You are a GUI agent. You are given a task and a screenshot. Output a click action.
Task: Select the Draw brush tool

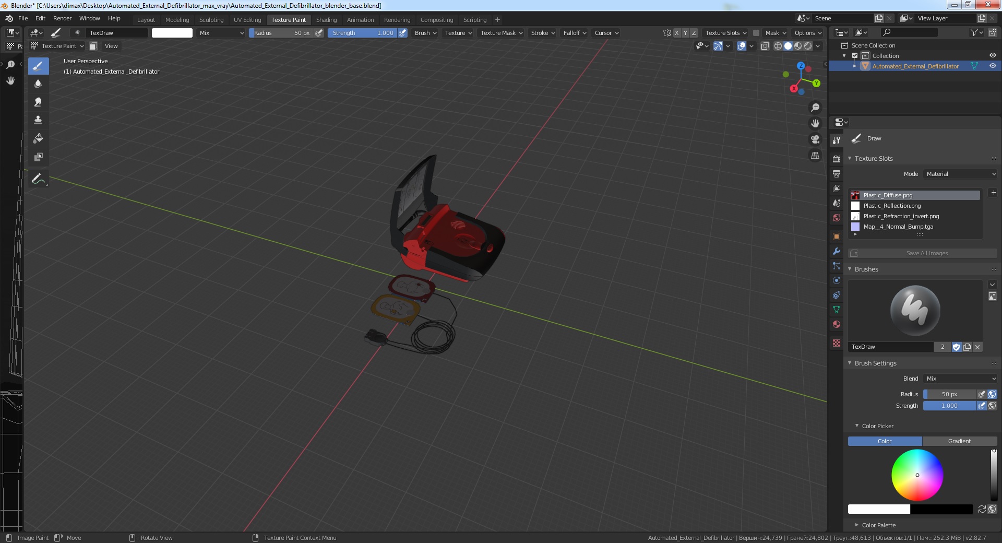(x=38, y=66)
